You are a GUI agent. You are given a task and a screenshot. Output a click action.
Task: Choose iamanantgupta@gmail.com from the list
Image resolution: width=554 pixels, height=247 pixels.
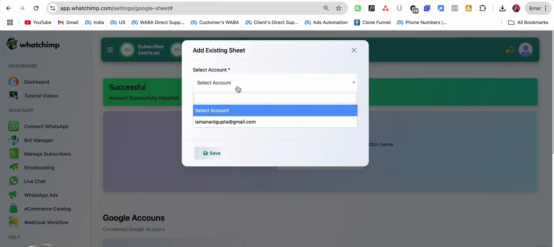(275, 122)
